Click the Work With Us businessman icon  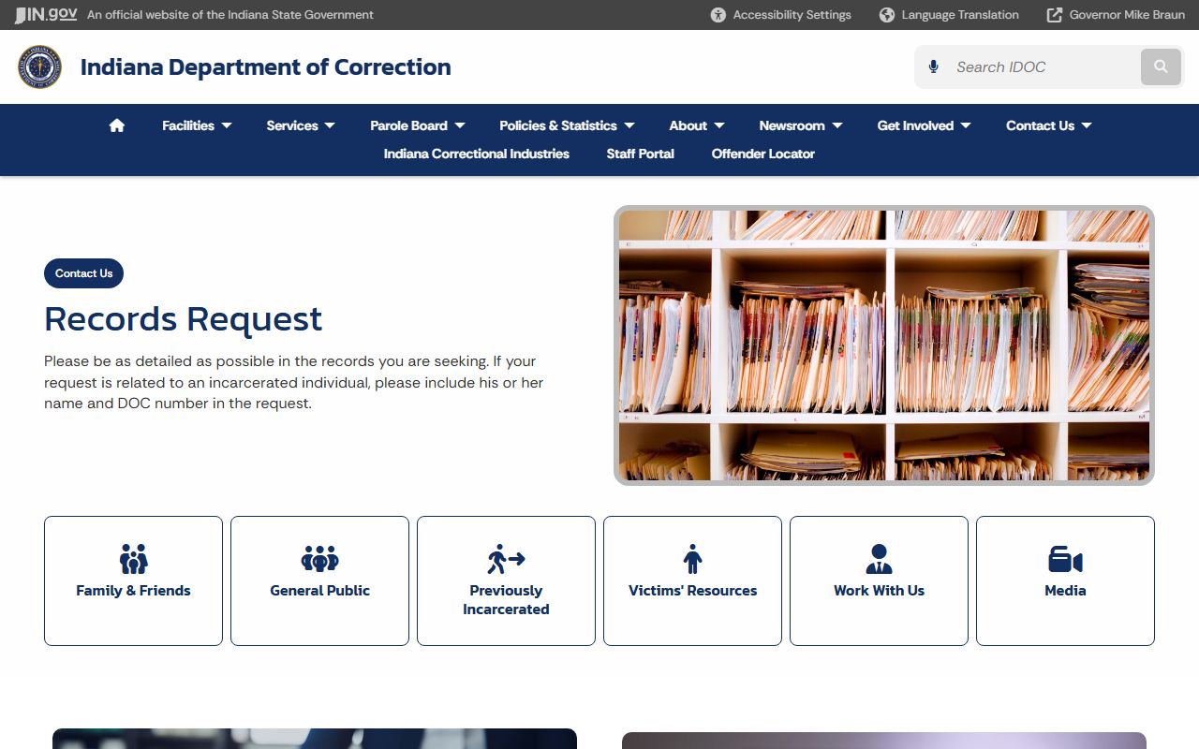[x=879, y=560]
